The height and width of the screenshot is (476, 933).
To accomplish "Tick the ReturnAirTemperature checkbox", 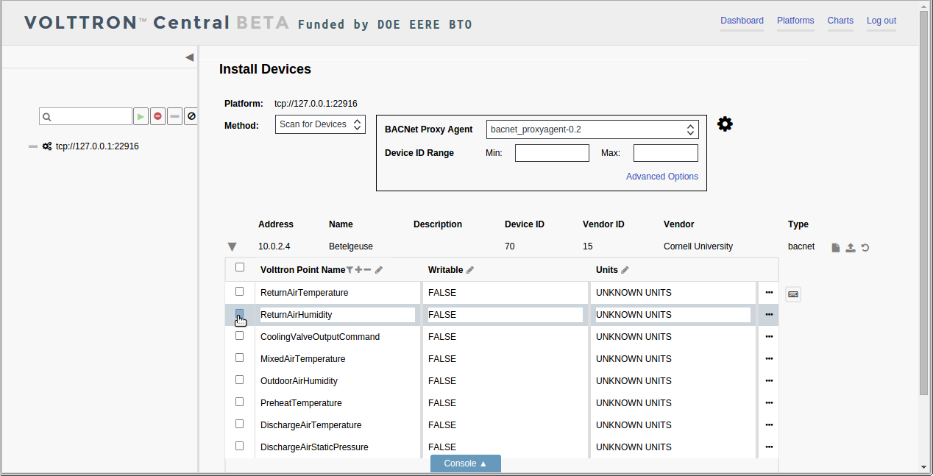I will point(240,291).
